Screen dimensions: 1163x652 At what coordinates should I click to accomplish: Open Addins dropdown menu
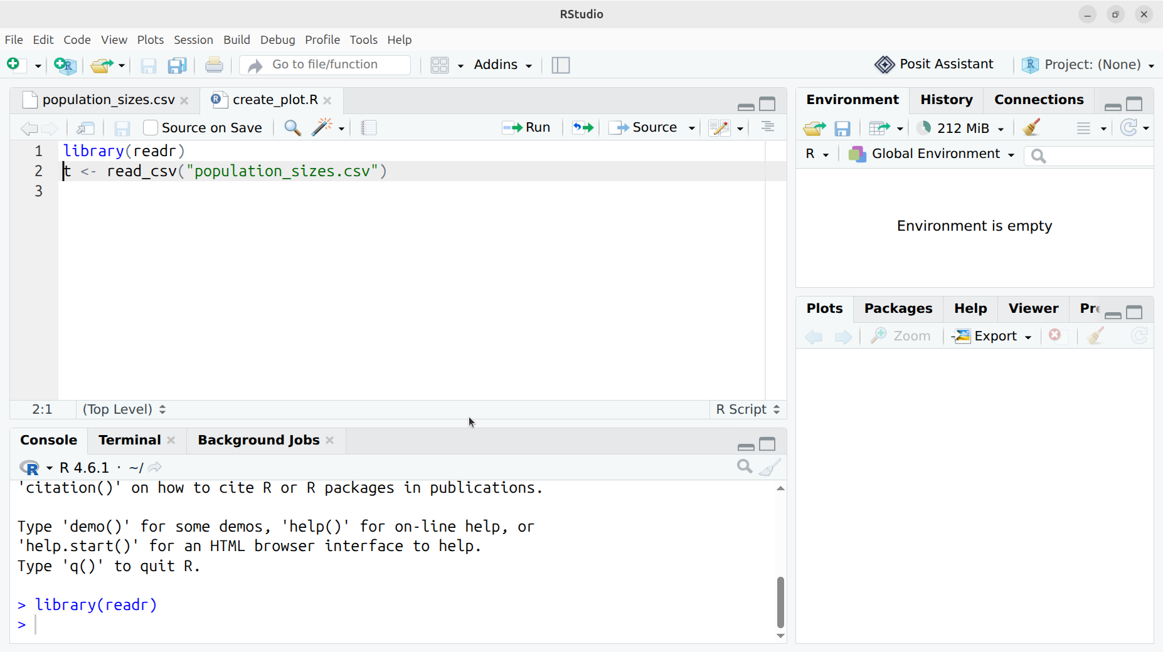click(503, 65)
